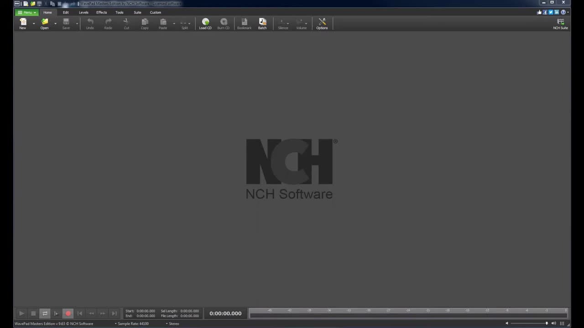Open the Options settings icon
This screenshot has height=328, width=584.
pyautogui.click(x=322, y=24)
